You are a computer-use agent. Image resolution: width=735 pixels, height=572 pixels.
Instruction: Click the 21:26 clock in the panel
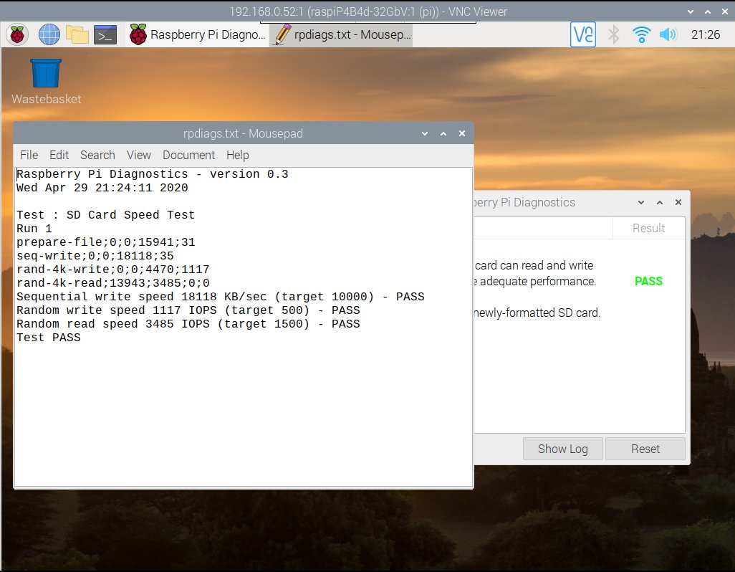tap(706, 34)
